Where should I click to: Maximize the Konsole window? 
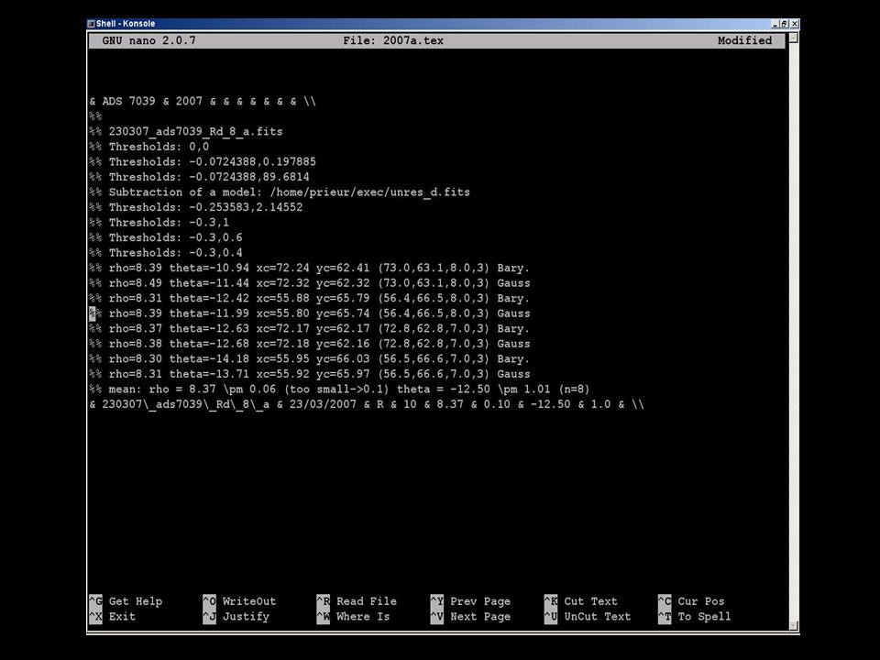[785, 24]
